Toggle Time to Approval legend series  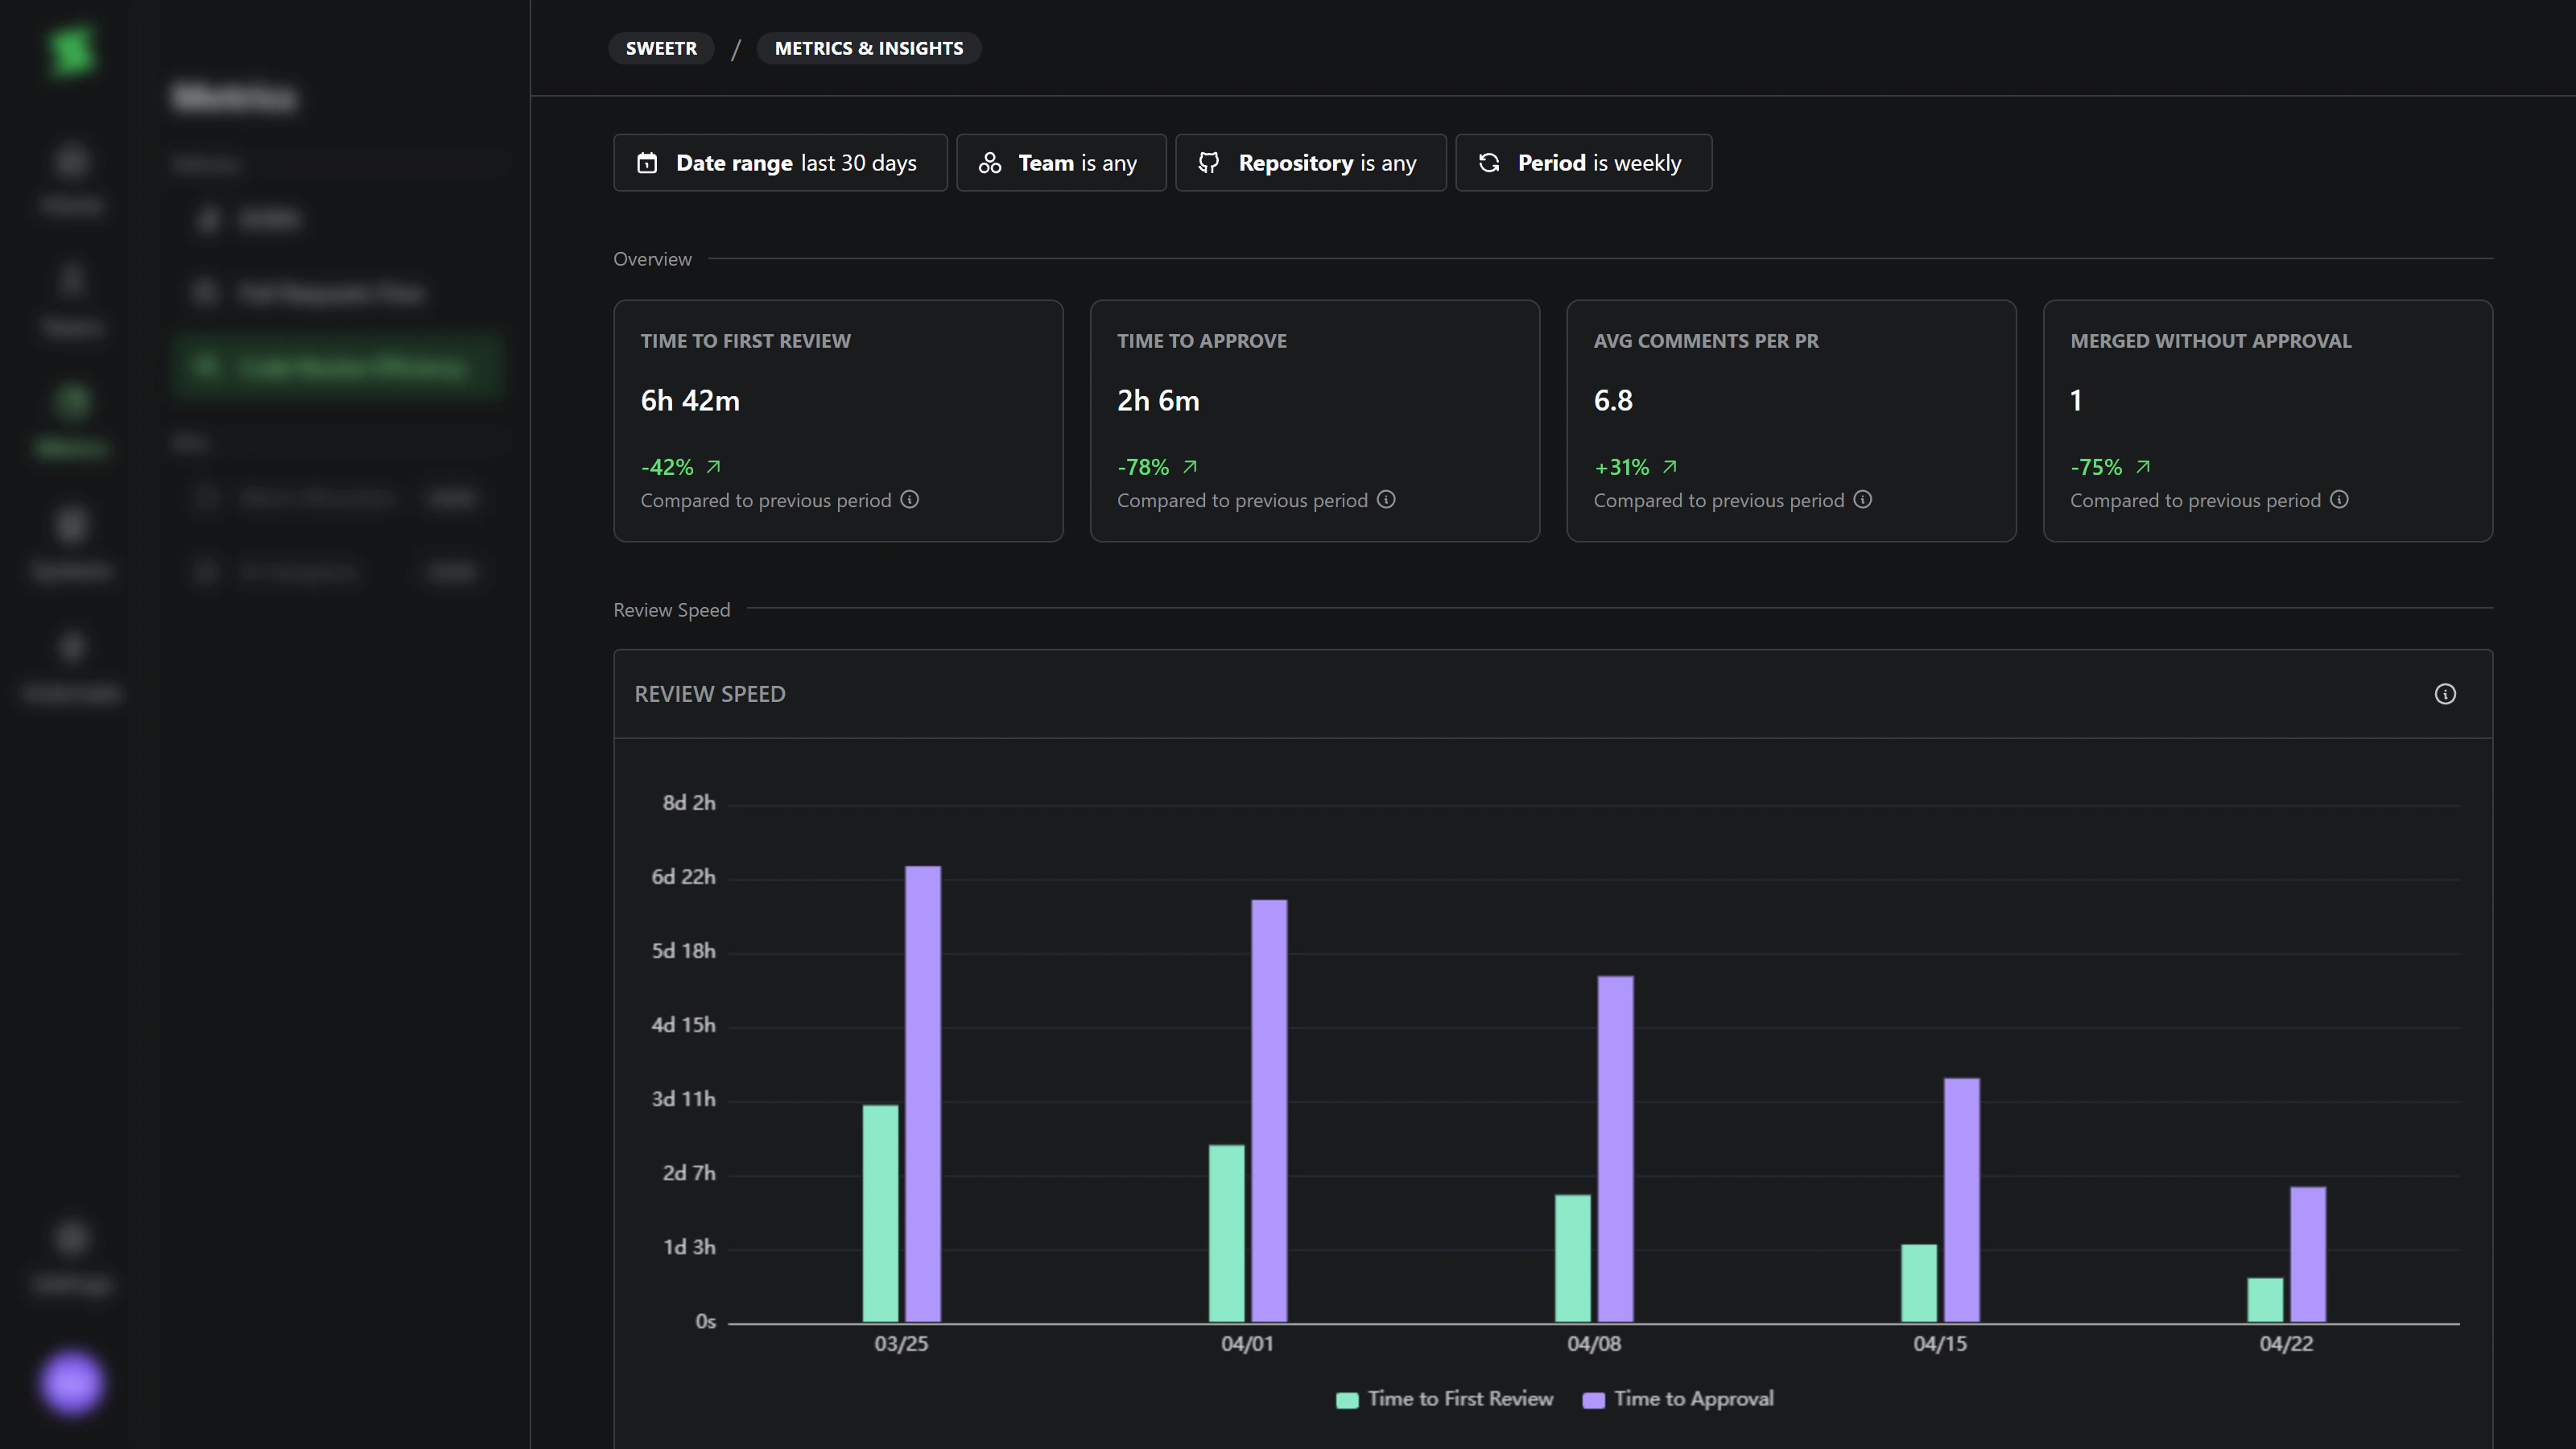click(x=1692, y=1399)
